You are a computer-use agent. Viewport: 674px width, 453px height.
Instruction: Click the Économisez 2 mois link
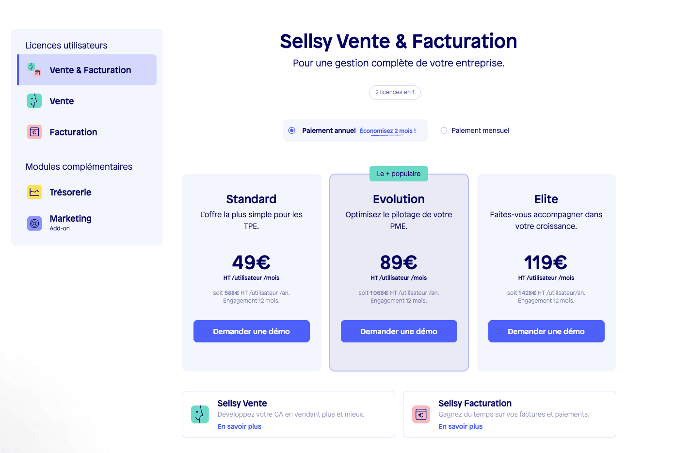click(387, 130)
